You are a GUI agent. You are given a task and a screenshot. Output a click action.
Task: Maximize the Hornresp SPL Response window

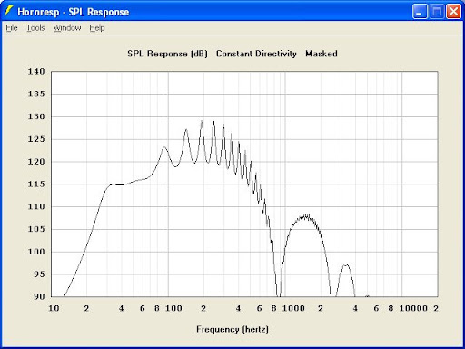tap(437, 12)
